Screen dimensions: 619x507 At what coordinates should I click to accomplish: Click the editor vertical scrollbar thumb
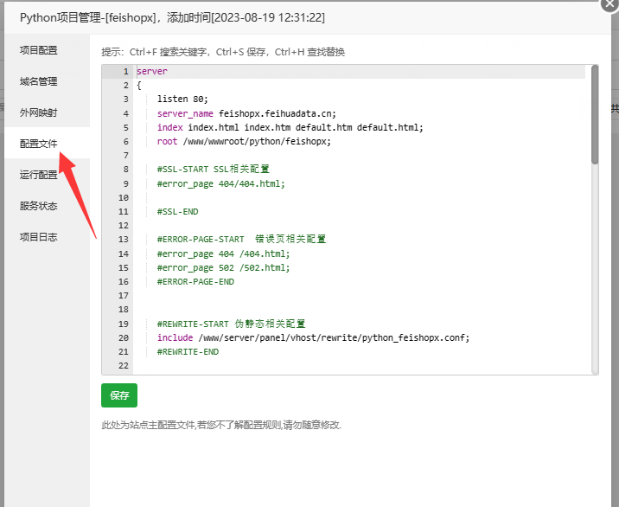pyautogui.click(x=595, y=114)
